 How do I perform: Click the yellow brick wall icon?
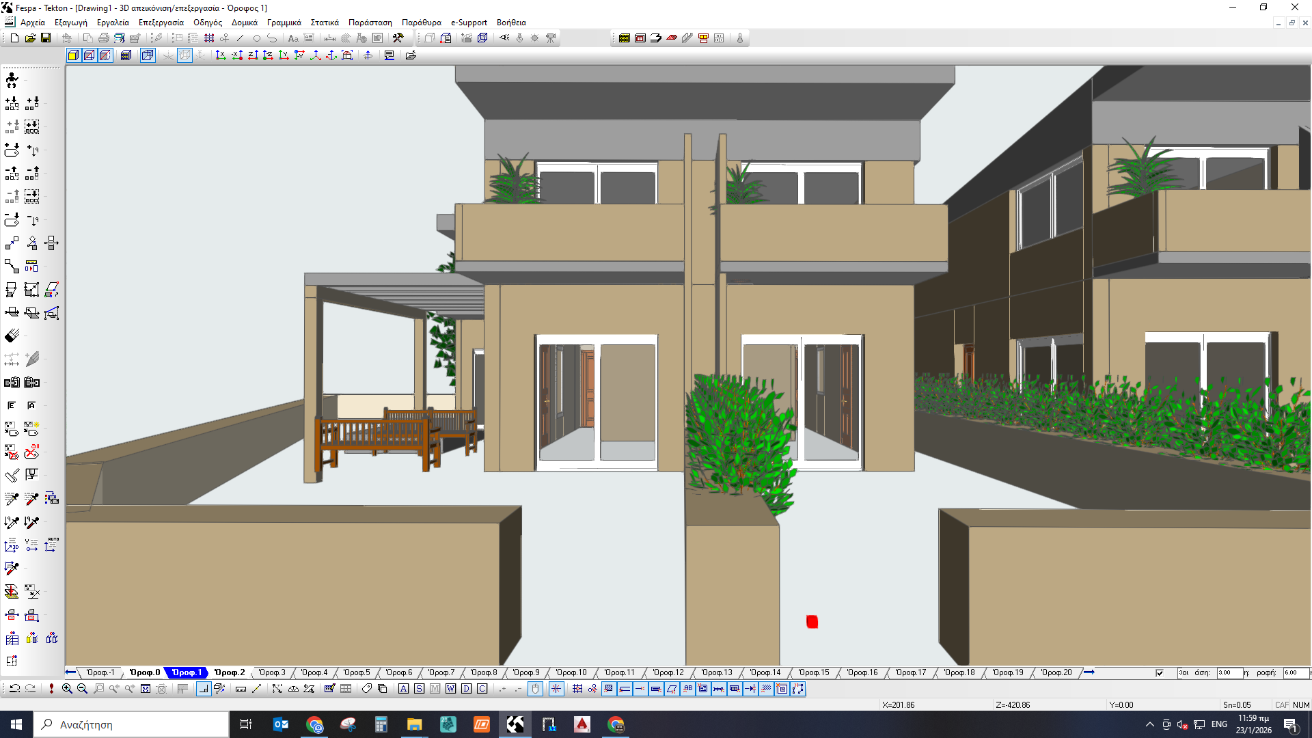click(624, 38)
